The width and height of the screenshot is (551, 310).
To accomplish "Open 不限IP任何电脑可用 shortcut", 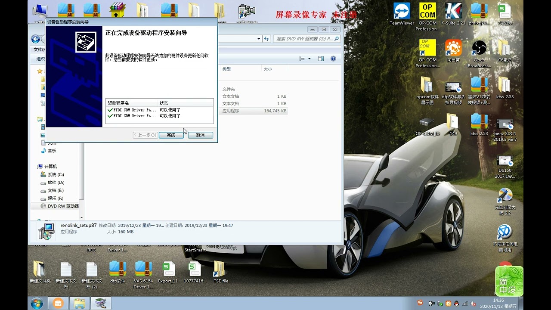I will coord(505,238).
